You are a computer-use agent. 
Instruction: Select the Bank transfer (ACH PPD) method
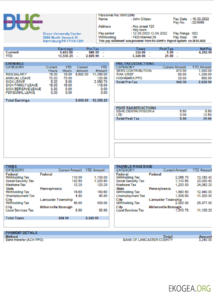click(24, 240)
